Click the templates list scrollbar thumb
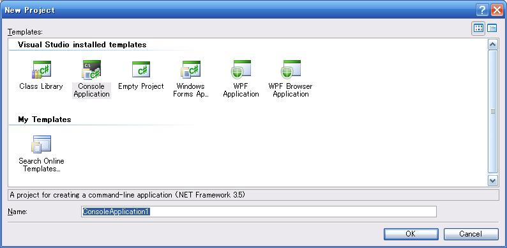 (x=493, y=112)
